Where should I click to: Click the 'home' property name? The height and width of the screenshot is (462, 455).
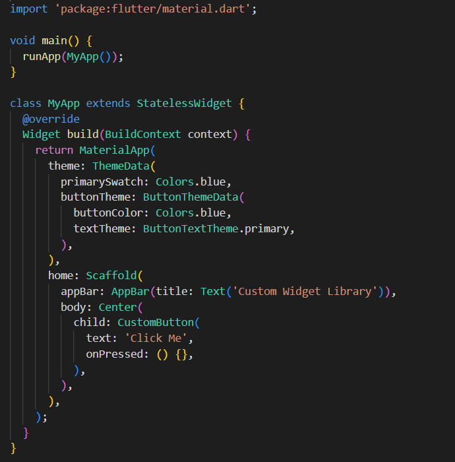point(61,276)
